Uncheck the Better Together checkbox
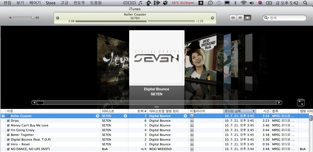313x152 pixels. (x=8, y=135)
